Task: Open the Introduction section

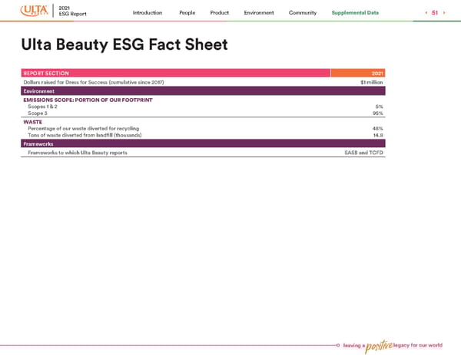Action: pyautogui.click(x=148, y=13)
